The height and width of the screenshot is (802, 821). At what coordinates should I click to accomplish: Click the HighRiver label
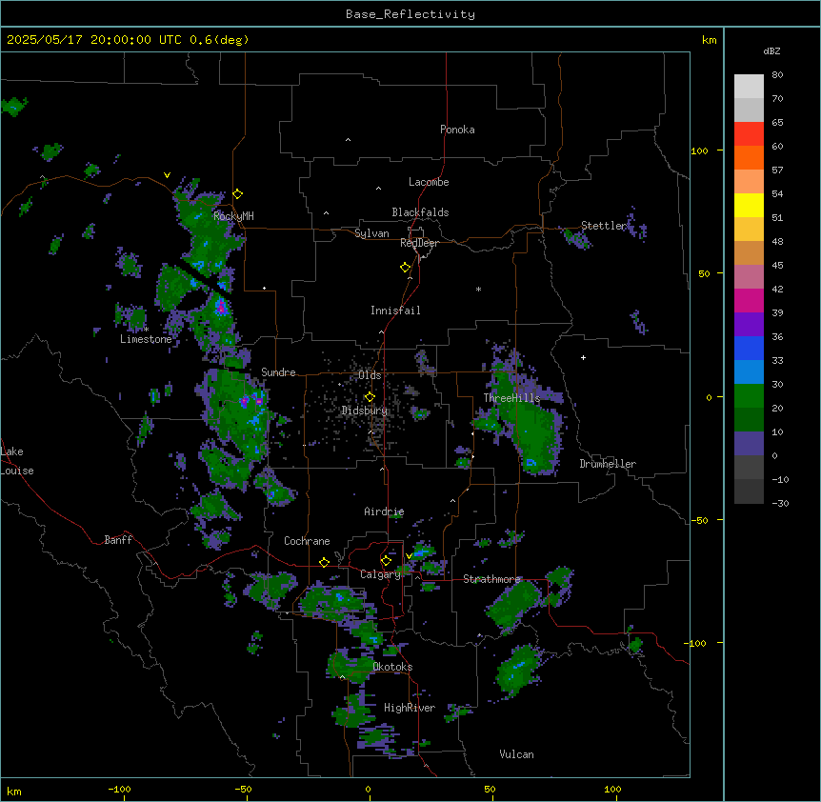click(410, 708)
